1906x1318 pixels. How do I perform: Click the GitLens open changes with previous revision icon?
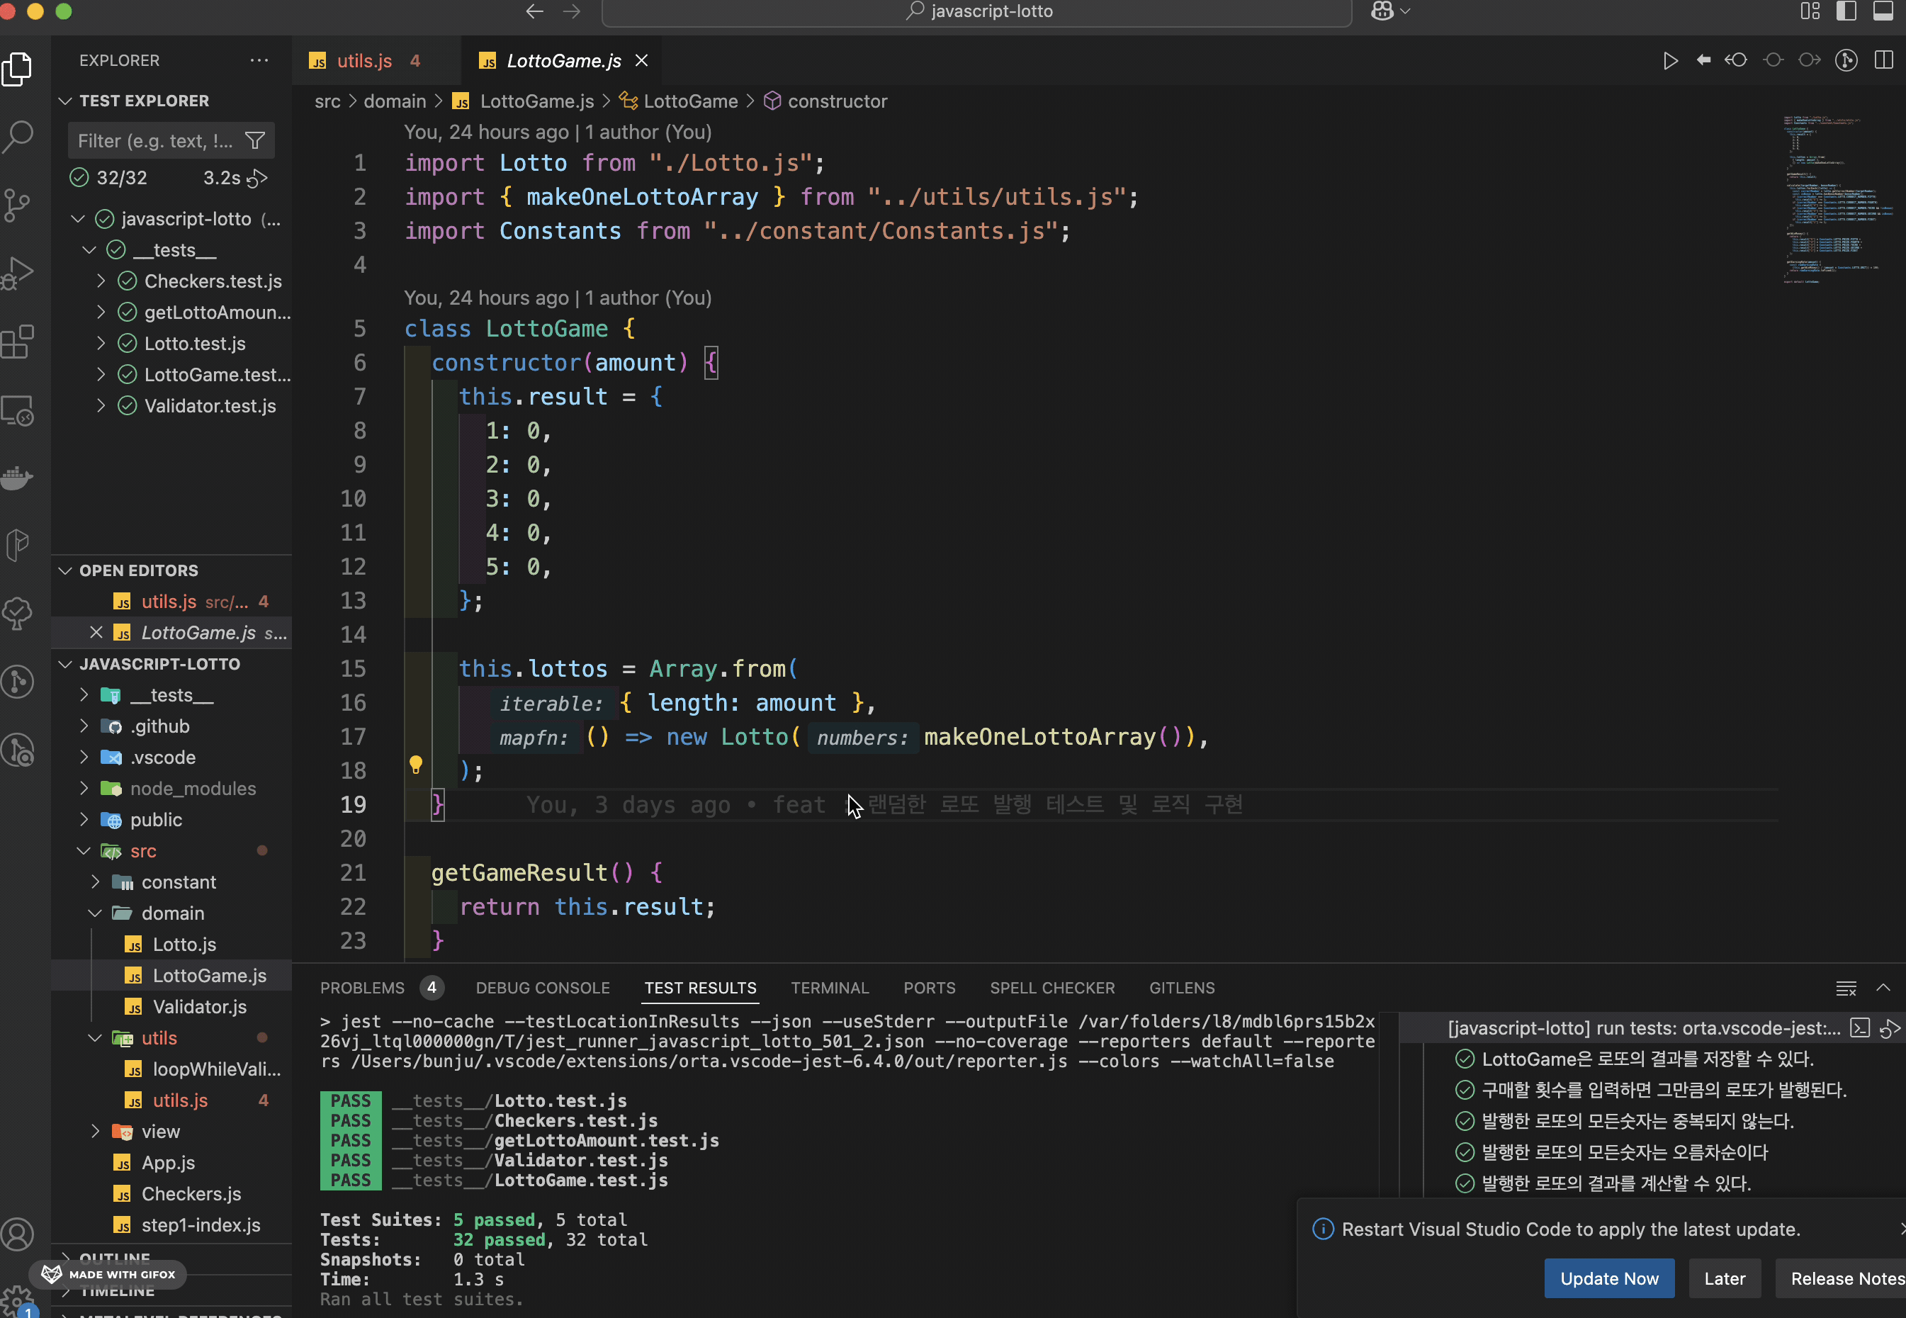point(1735,60)
